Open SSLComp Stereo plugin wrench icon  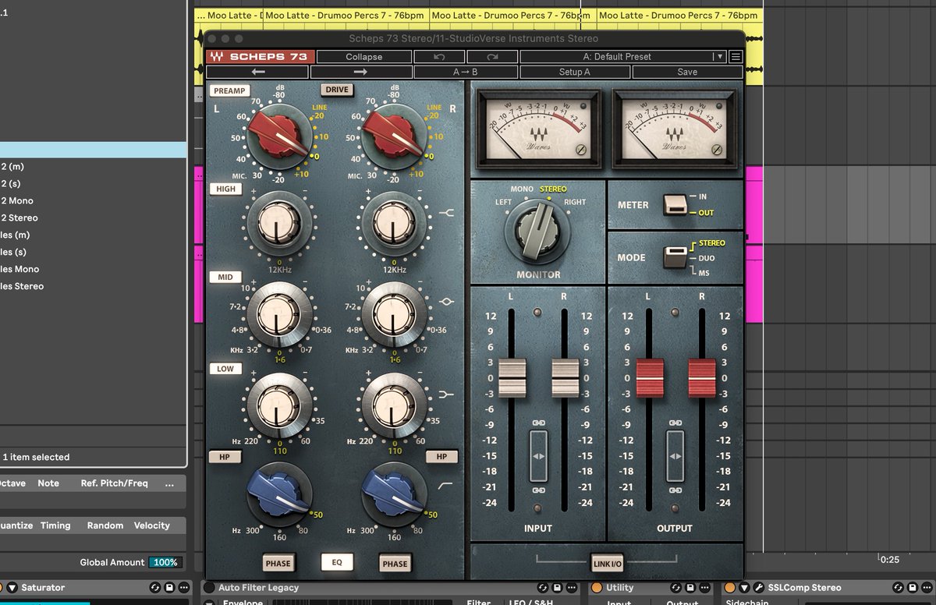(758, 588)
